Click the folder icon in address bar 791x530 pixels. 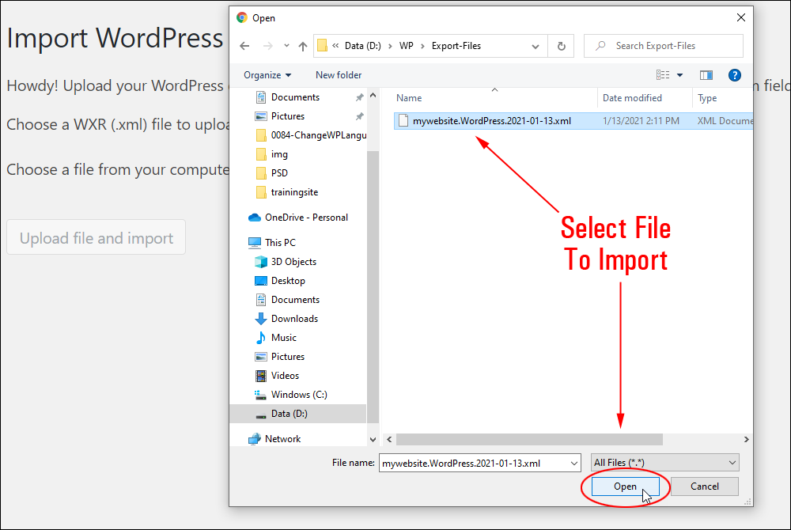(322, 46)
